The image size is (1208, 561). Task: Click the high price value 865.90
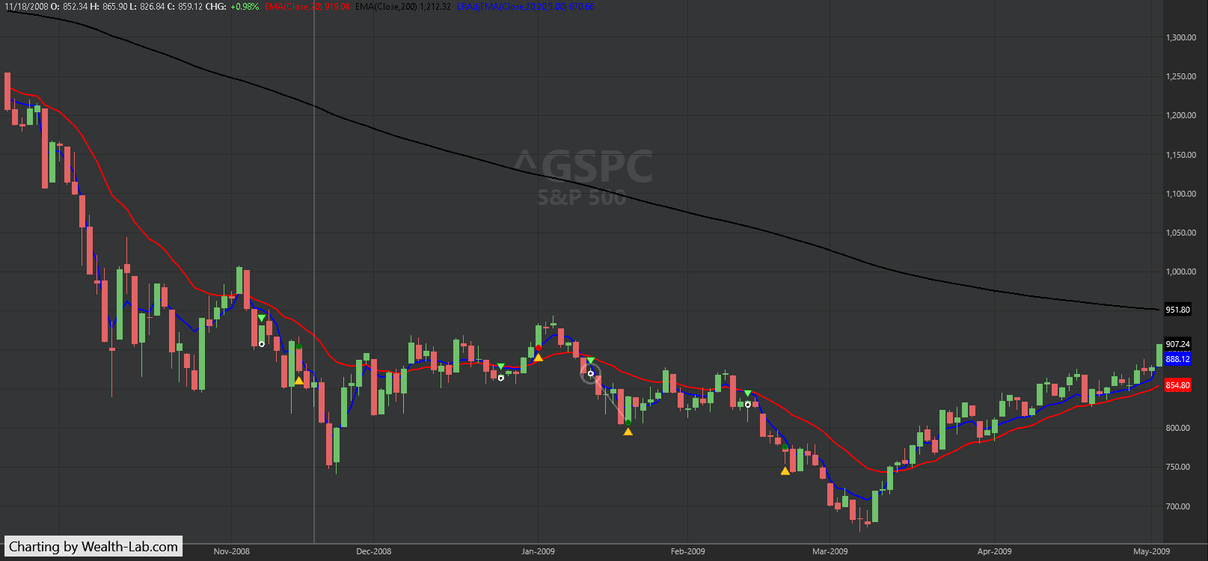click(x=115, y=7)
